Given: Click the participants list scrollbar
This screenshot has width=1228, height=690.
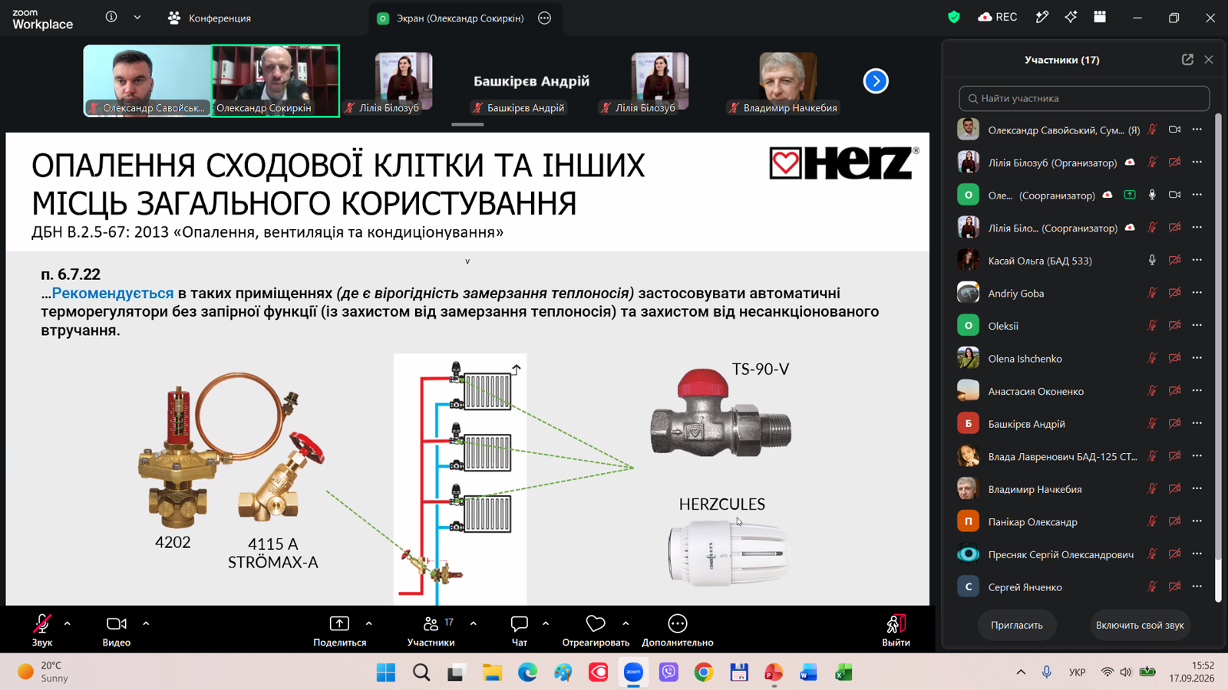Looking at the screenshot, I should point(1218,357).
